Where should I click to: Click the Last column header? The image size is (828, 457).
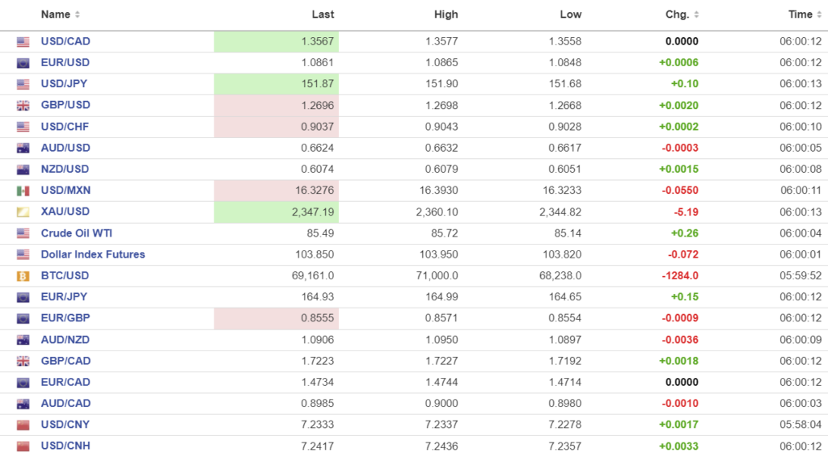323,15
